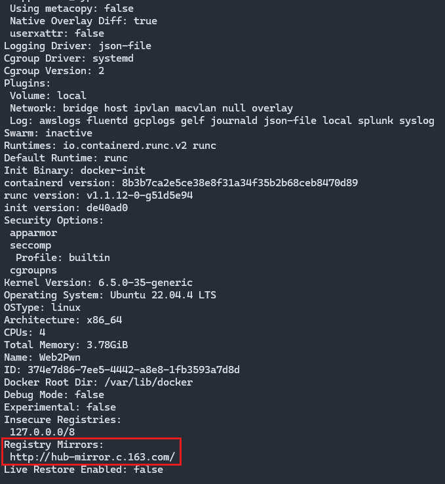The image size is (445, 484).
Task: Click the Operating System Ubuntu 22.04.4 line
Action: 110,295
